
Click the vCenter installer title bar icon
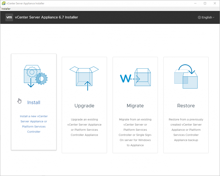point(4,3)
